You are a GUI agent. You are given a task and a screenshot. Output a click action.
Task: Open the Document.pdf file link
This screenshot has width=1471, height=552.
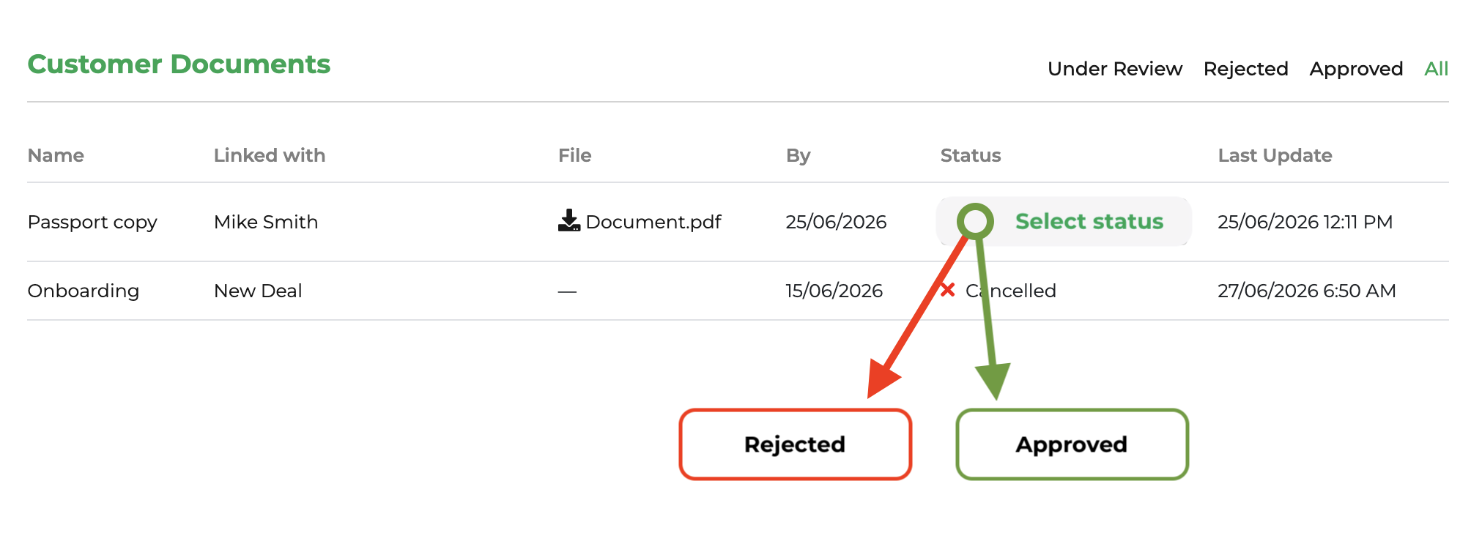(653, 222)
